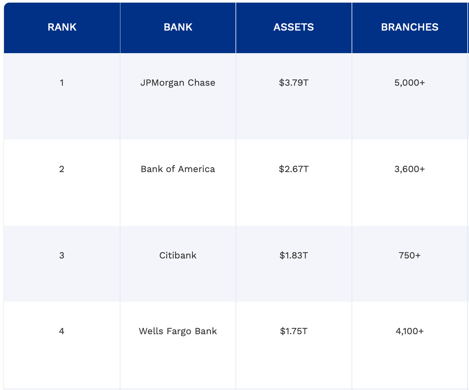Click the 750+ branches value
This screenshot has height=390, width=469.
[409, 255]
